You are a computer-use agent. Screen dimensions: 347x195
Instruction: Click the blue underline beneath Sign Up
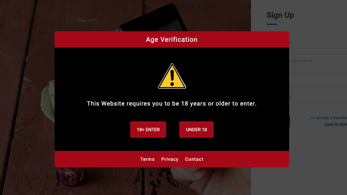point(272,24)
